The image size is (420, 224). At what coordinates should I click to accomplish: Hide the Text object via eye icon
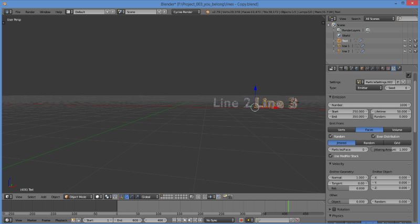pos(405,41)
